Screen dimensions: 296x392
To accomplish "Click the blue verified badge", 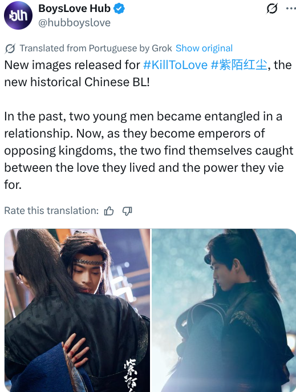I will [119, 9].
